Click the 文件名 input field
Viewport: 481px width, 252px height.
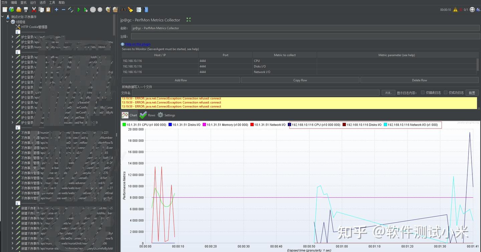pyautogui.click(x=256, y=93)
